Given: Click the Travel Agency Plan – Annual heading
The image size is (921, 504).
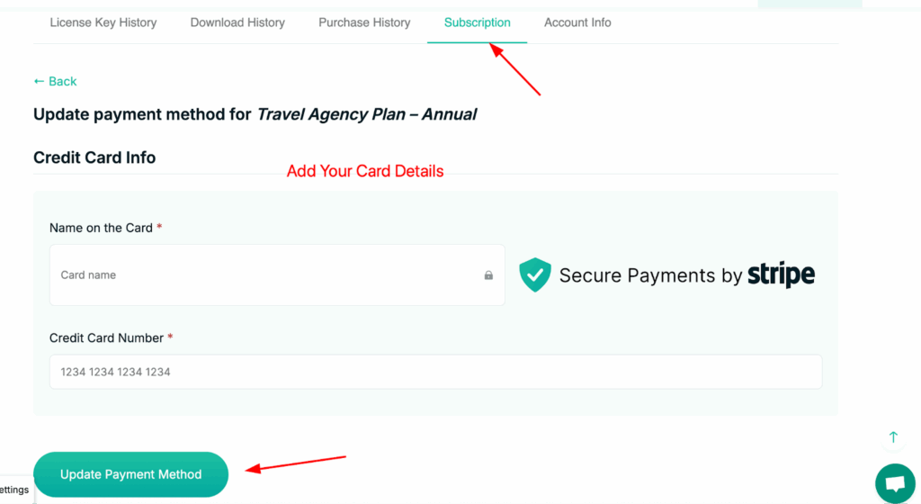Looking at the screenshot, I should pyautogui.click(x=366, y=114).
